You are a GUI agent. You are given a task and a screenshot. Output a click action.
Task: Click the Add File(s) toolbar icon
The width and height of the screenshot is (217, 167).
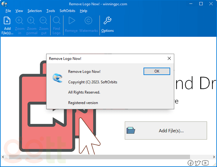(x=7, y=21)
